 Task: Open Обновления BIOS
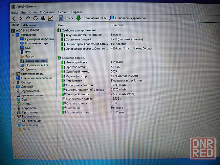[91, 18]
